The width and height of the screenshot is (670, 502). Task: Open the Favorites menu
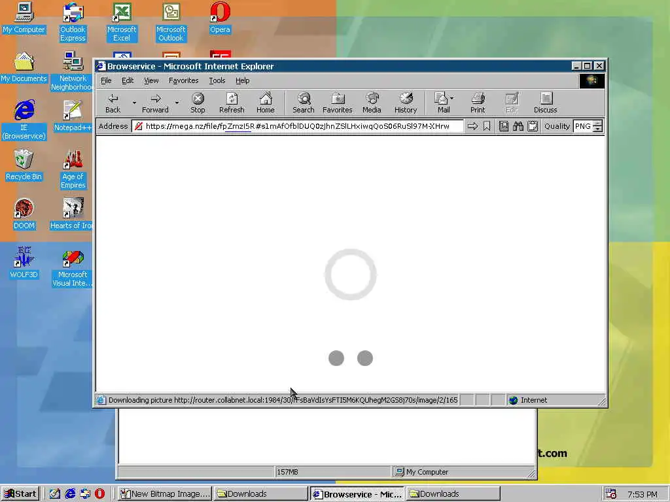coord(183,80)
